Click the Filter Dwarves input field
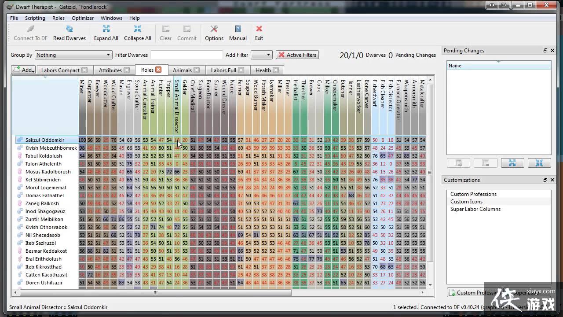Viewport: 563px width, 317px height. pos(186,55)
